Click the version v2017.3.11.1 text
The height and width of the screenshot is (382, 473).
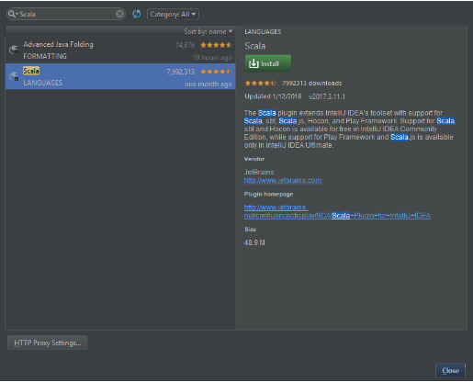click(327, 96)
